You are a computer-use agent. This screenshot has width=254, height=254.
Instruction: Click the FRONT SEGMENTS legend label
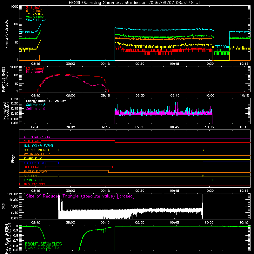pos(43,244)
